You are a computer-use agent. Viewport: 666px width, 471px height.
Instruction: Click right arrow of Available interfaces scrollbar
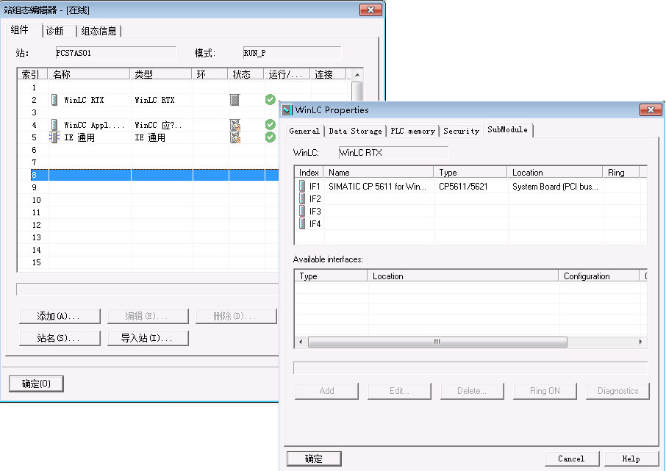coord(640,342)
